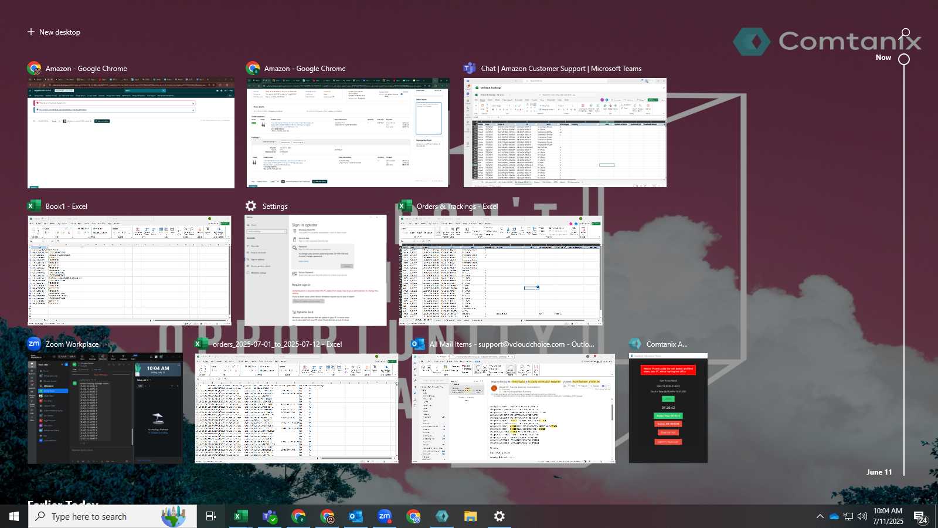Viewport: 938px width, 528px height.
Task: Open the Chrome taskbar icon with person avatar badge
Action: [327, 516]
